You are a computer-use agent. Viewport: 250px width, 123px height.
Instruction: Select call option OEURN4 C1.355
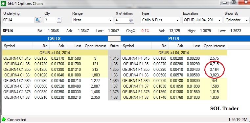point(17,70)
